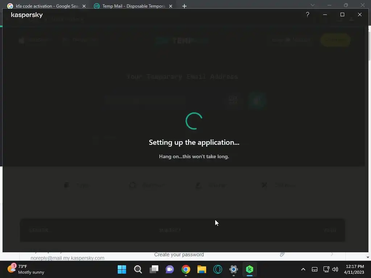Click the Kaspersky logo
The width and height of the screenshot is (371, 278).
click(27, 15)
